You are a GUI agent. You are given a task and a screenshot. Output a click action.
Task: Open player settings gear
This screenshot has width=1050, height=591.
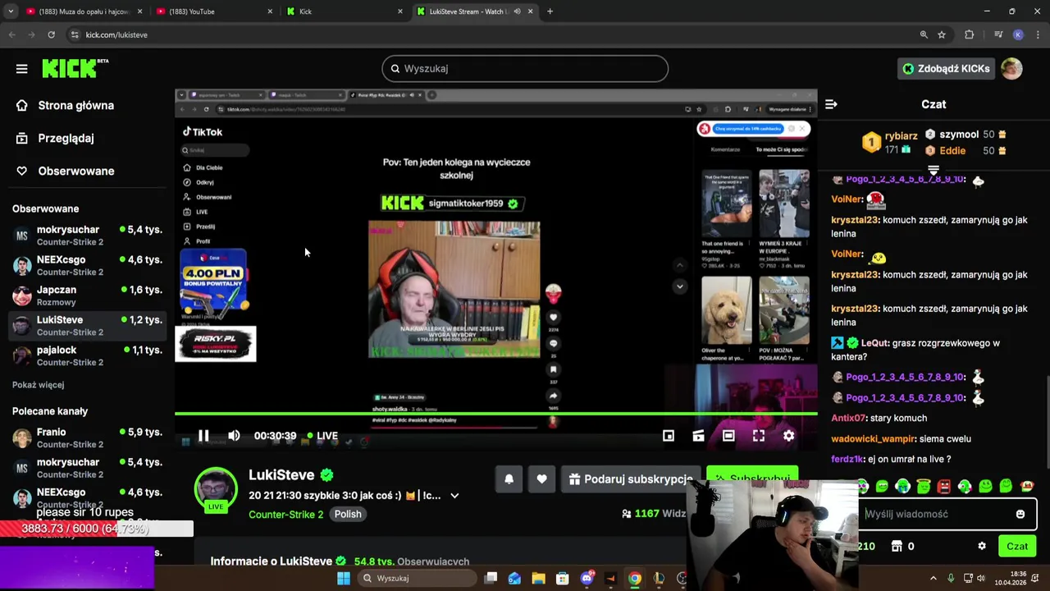tap(788, 436)
